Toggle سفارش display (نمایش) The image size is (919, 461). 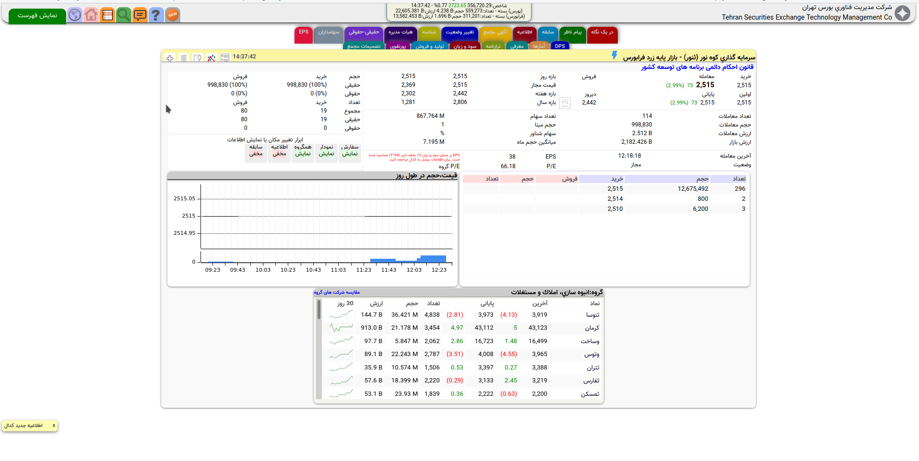(350, 153)
